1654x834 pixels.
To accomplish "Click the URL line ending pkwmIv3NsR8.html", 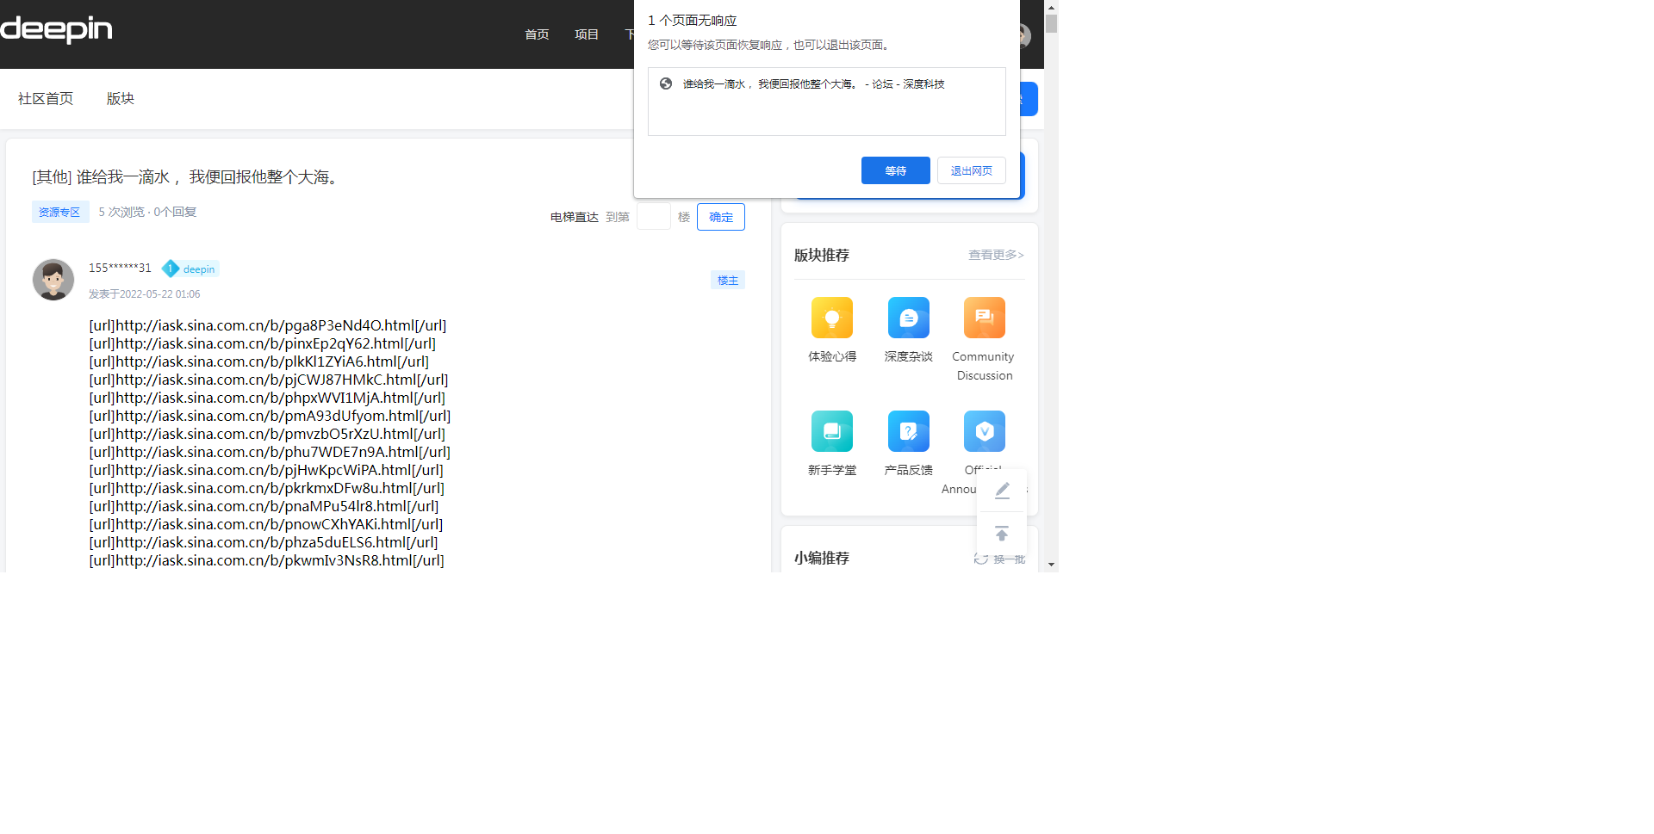I will pyautogui.click(x=267, y=560).
